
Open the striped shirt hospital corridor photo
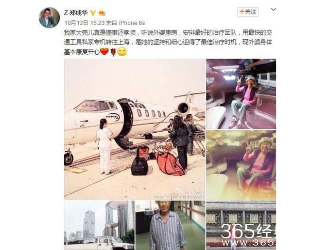pos(170,225)
